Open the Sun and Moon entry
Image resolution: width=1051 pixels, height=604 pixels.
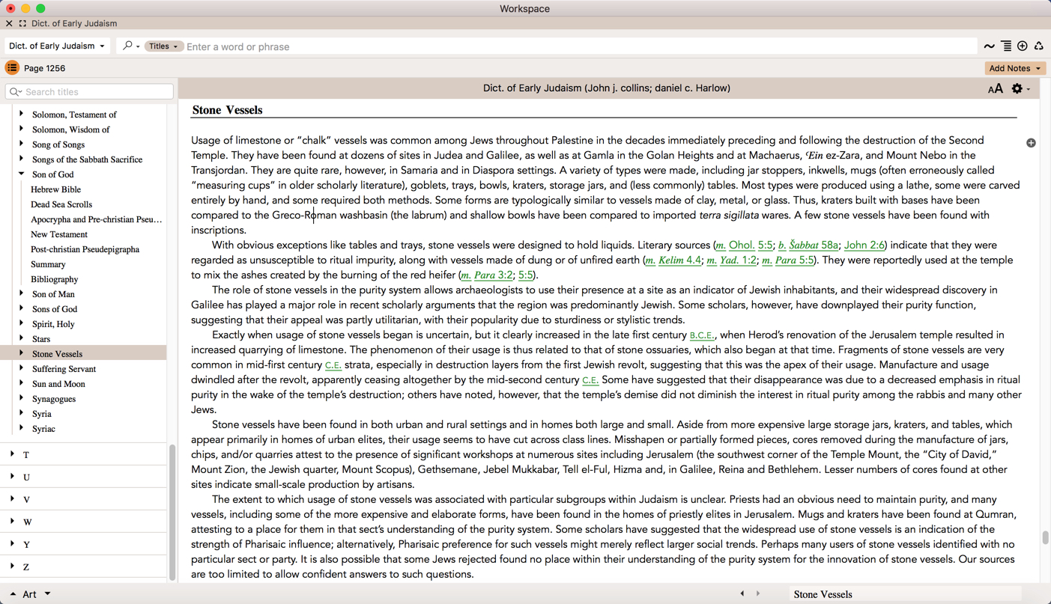point(58,384)
